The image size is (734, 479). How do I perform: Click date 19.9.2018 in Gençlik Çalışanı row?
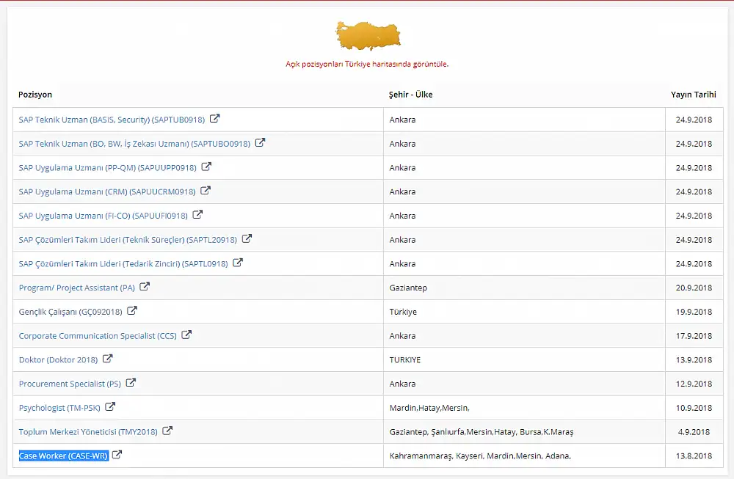(694, 312)
